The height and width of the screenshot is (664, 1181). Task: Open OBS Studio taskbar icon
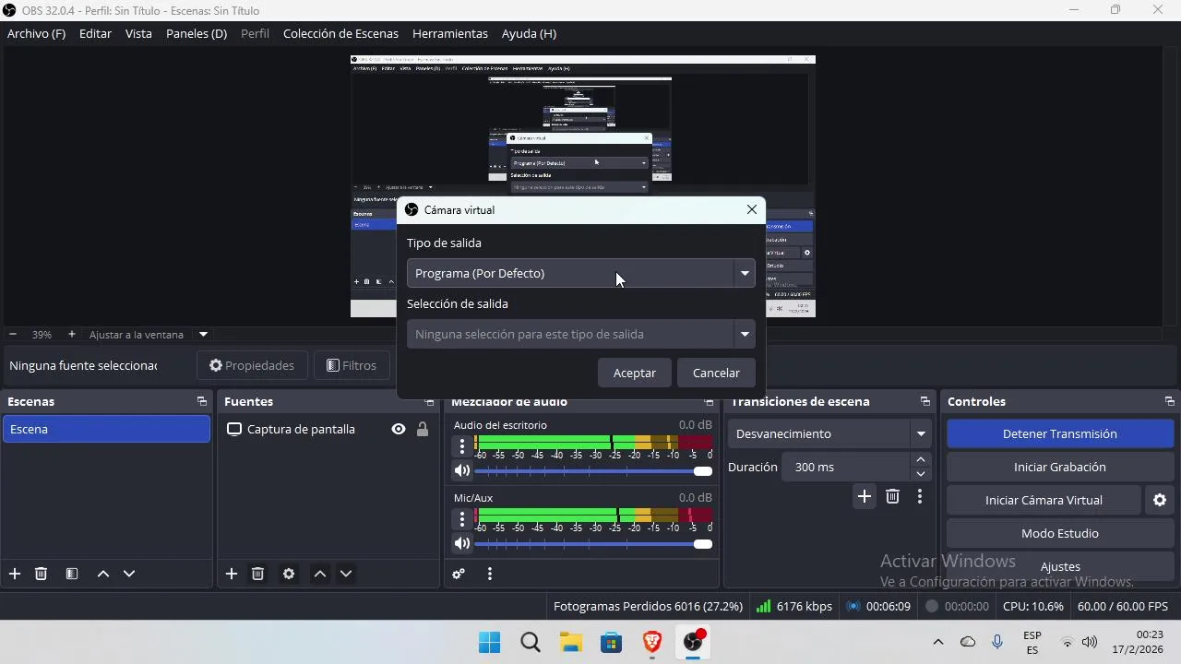(x=693, y=642)
